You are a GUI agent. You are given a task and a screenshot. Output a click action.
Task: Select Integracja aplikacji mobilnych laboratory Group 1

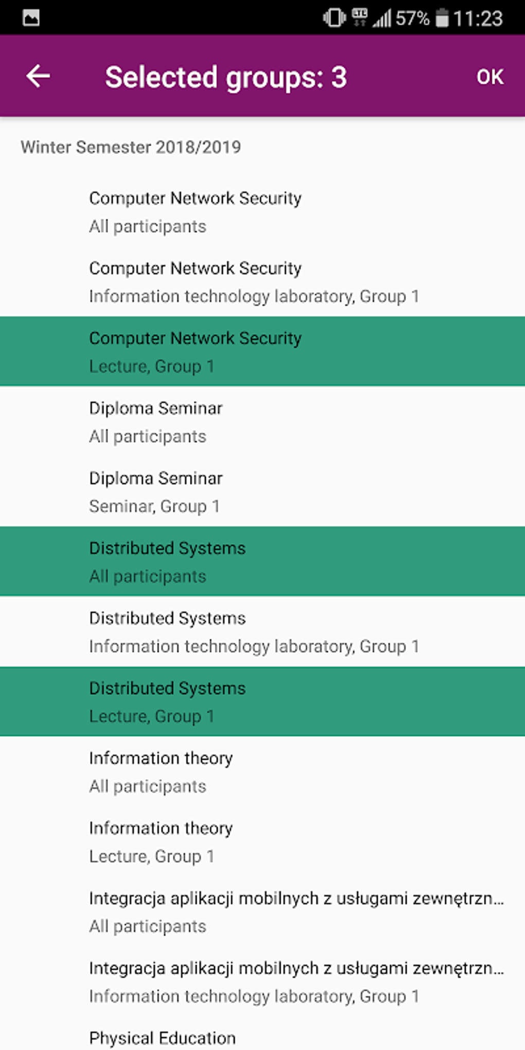262,982
